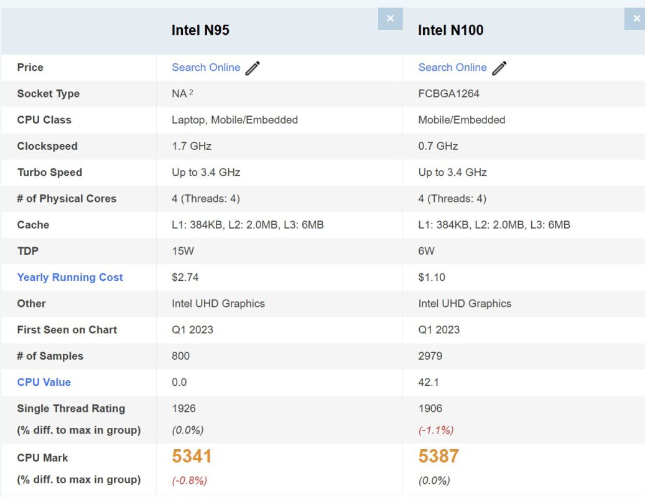This screenshot has width=645, height=497.
Task: Select the First Seen on Chart label
Action: (x=67, y=330)
